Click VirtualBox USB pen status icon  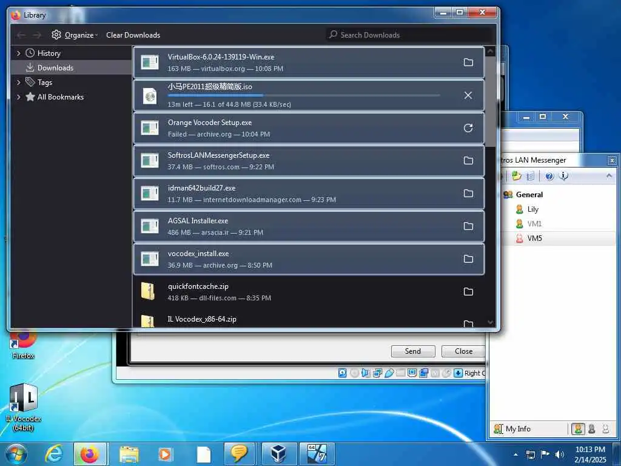point(389,373)
